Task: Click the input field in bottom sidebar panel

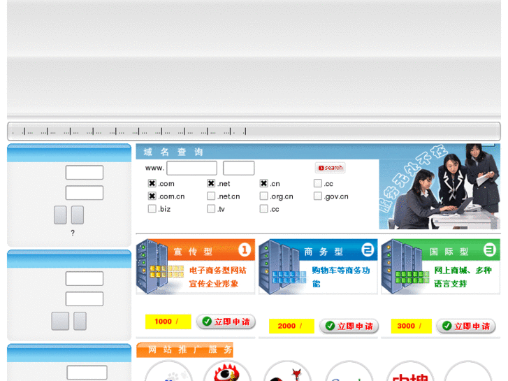Action: pos(87,373)
